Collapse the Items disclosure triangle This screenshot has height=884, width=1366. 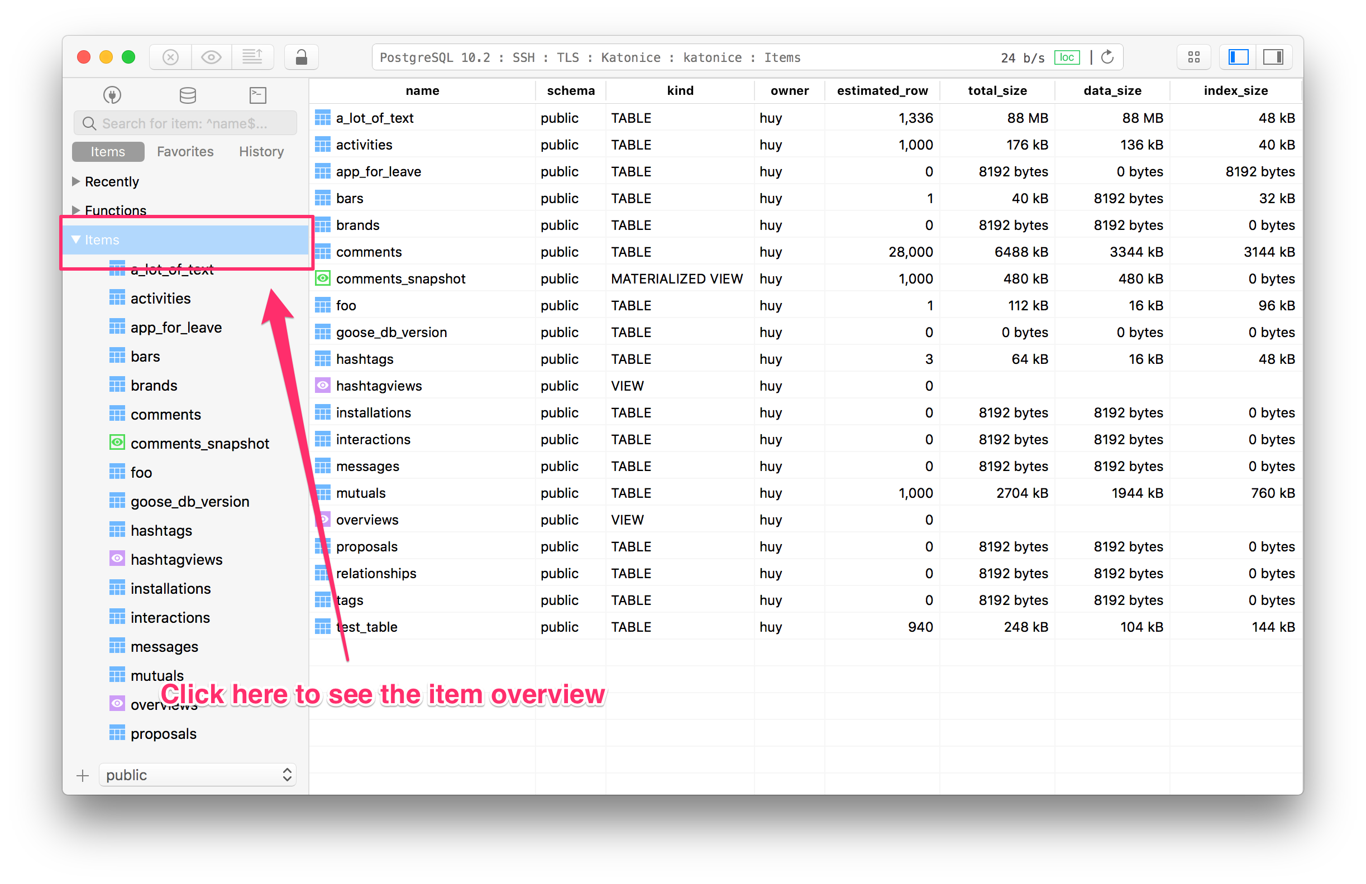pos(75,240)
